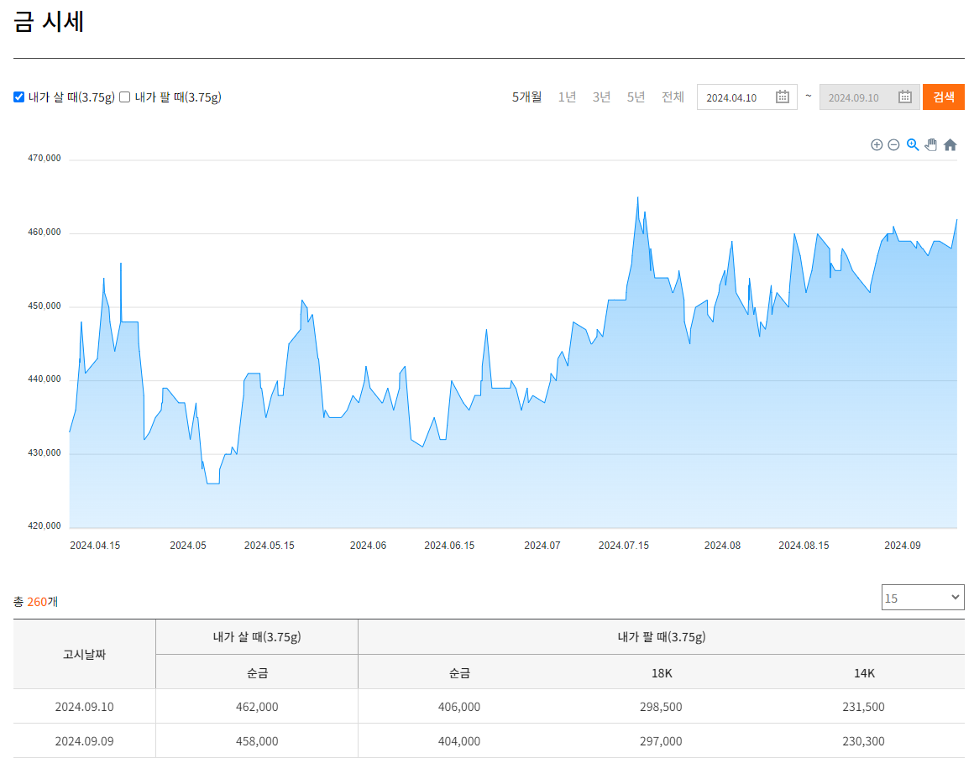Click the 231,500 14K price cell
974x758 pixels.
863,707
